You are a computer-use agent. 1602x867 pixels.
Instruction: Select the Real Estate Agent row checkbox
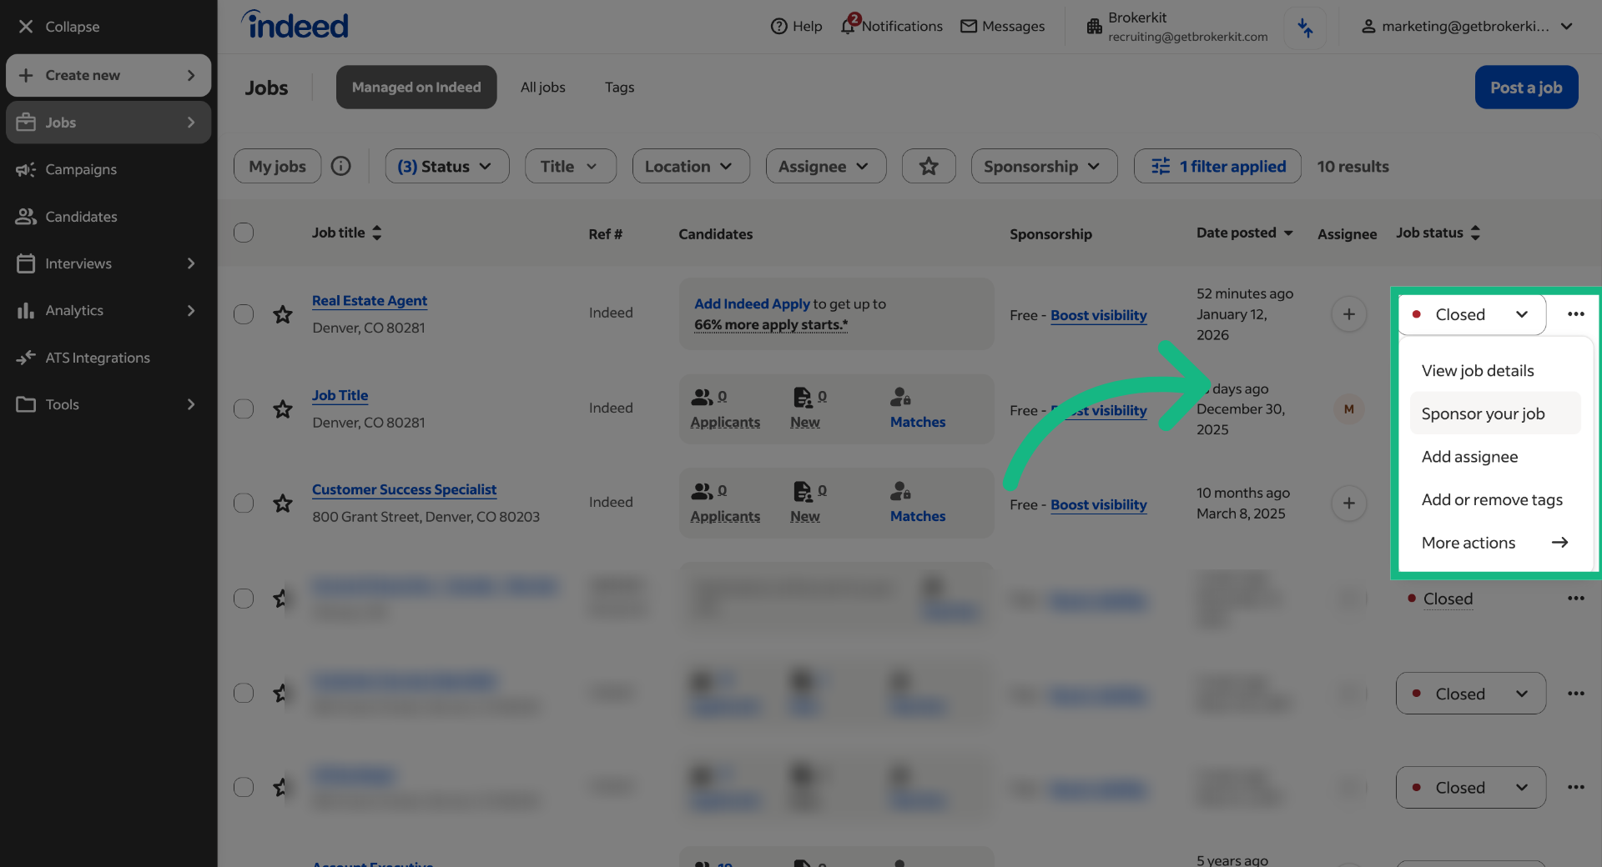243,314
